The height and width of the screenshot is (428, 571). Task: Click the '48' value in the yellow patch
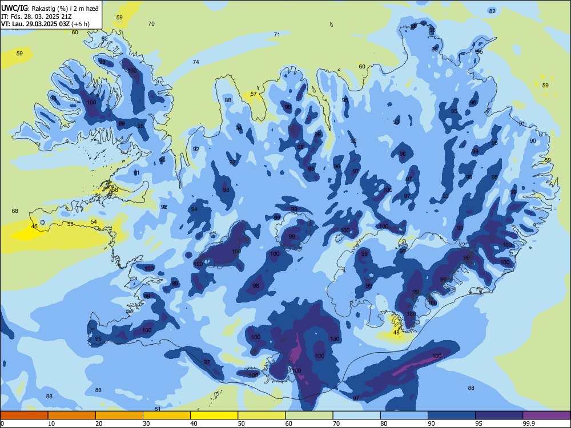[x=396, y=332]
